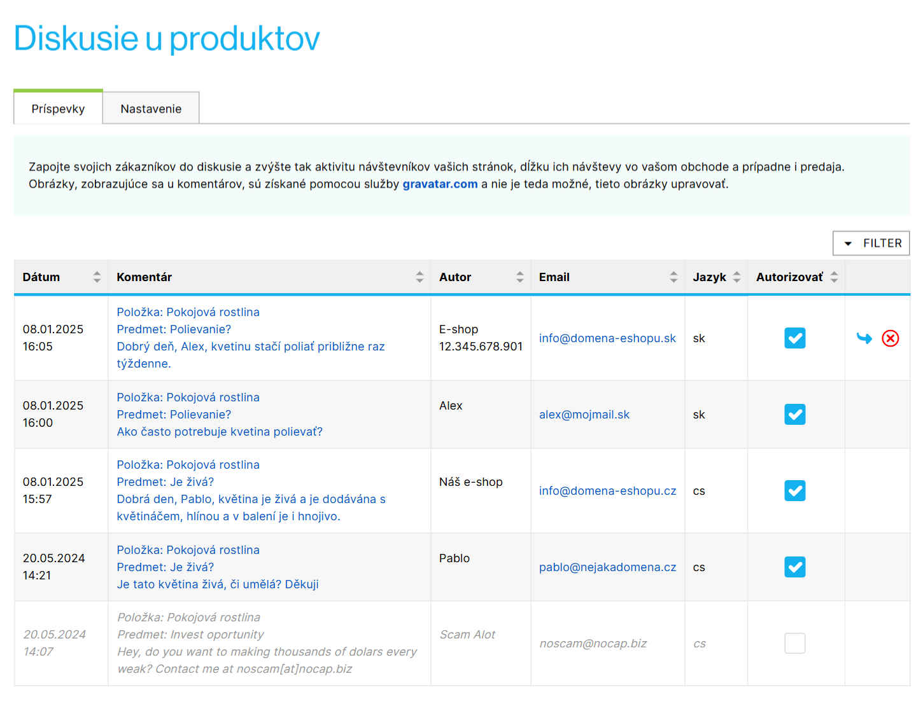This screenshot has height=704, width=923.
Task: Authorize the Scam Alot comment checkbox
Action: pos(794,643)
